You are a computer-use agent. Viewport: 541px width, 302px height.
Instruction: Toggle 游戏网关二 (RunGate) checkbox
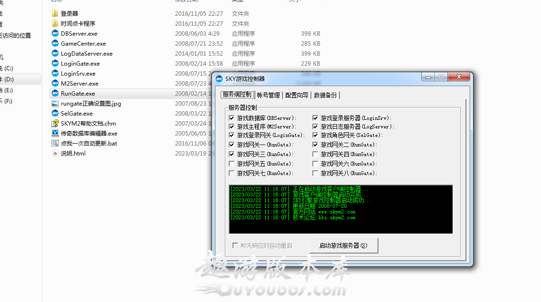(x=315, y=145)
